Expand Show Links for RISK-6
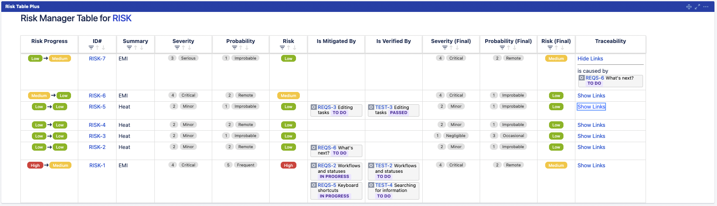The height and width of the screenshot is (206, 717). [x=591, y=96]
